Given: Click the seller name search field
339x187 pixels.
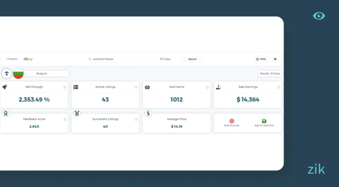Looking at the screenshot, I should point(122,59).
